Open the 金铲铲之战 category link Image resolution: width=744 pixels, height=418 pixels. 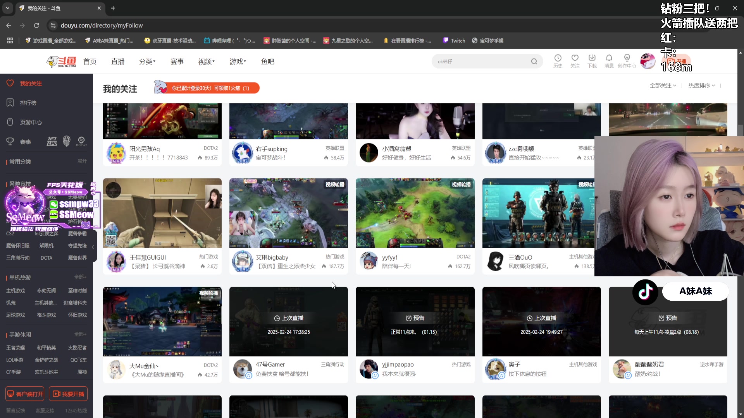tap(46, 360)
